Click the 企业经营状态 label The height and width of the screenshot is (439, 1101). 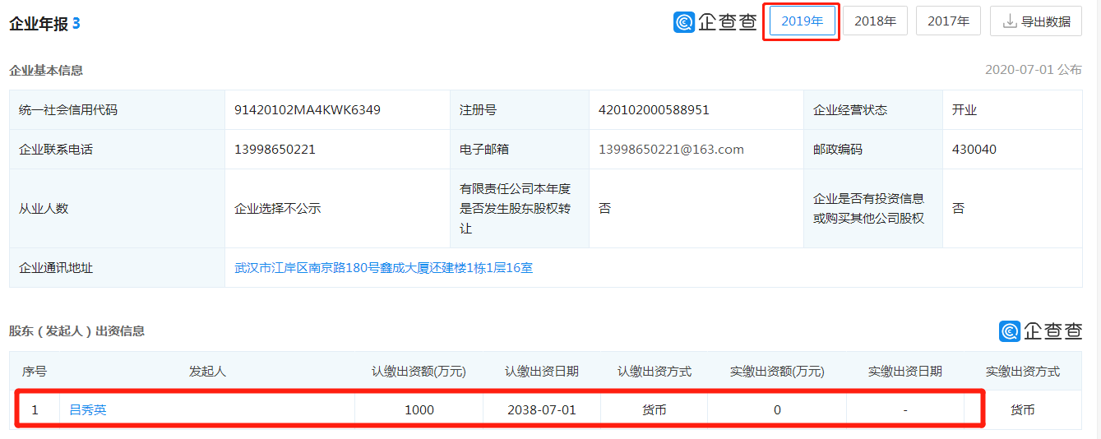coord(850,109)
